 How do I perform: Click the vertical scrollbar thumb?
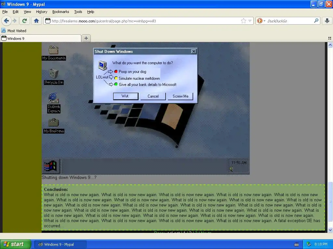(330, 201)
